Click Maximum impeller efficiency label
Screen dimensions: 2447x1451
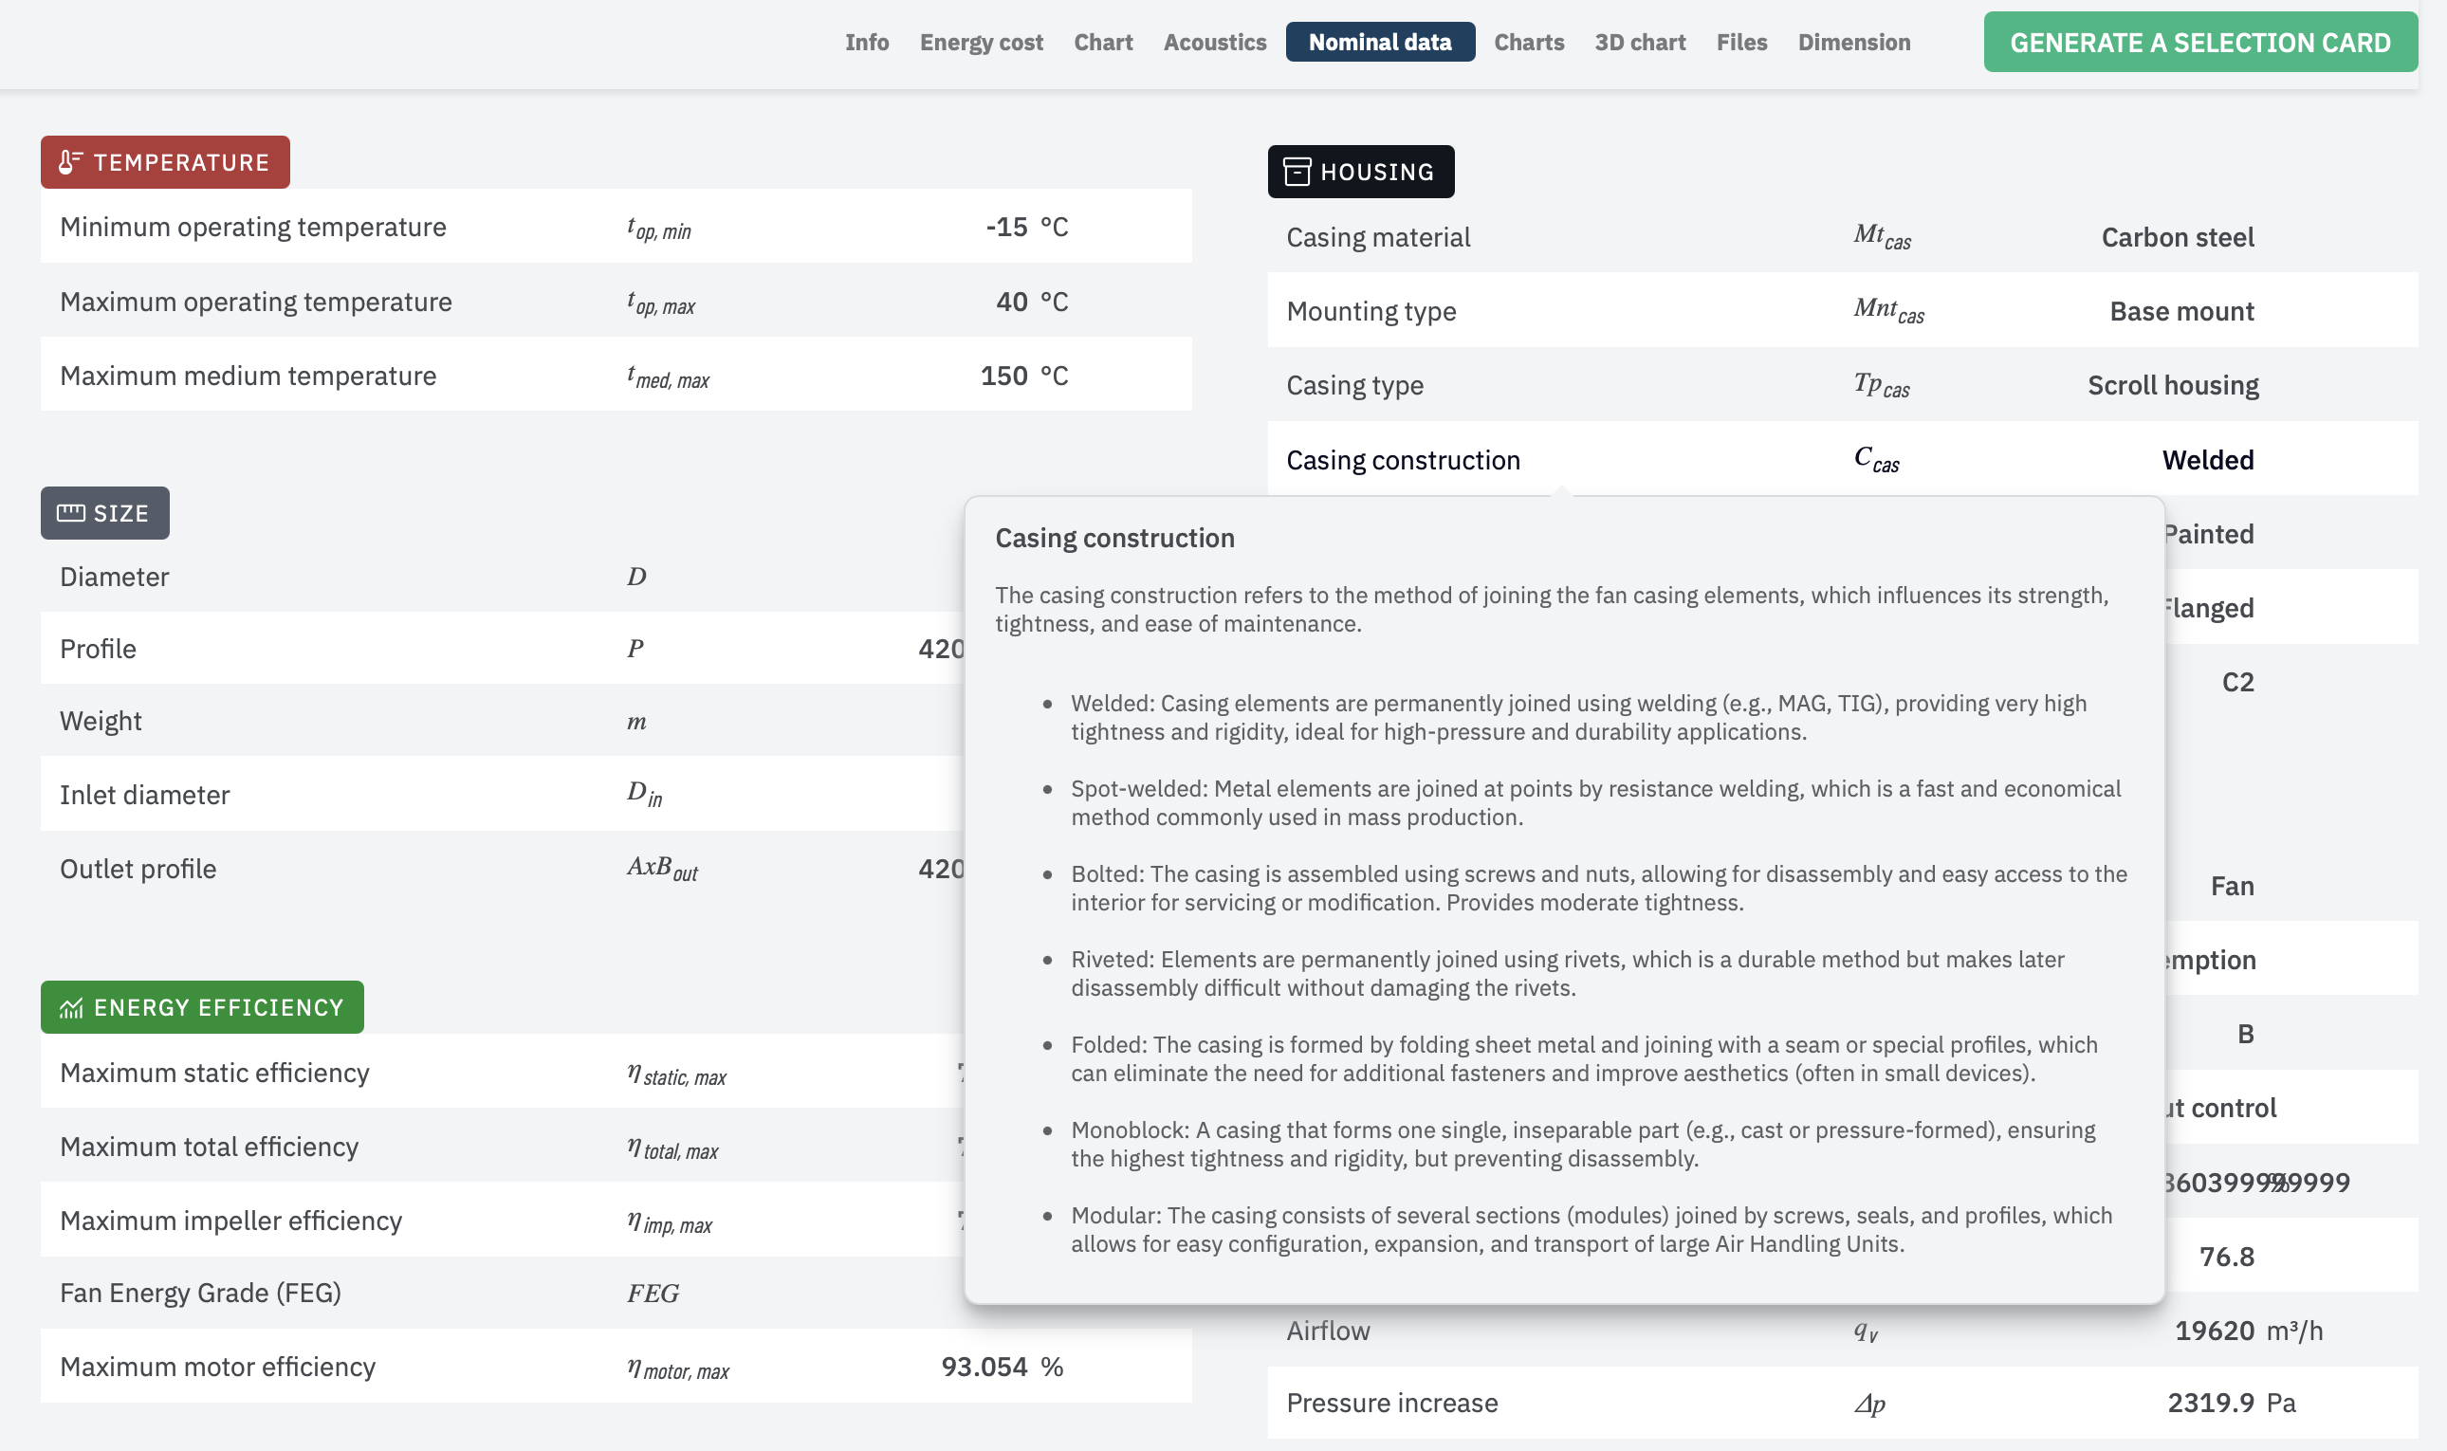coord(230,1222)
